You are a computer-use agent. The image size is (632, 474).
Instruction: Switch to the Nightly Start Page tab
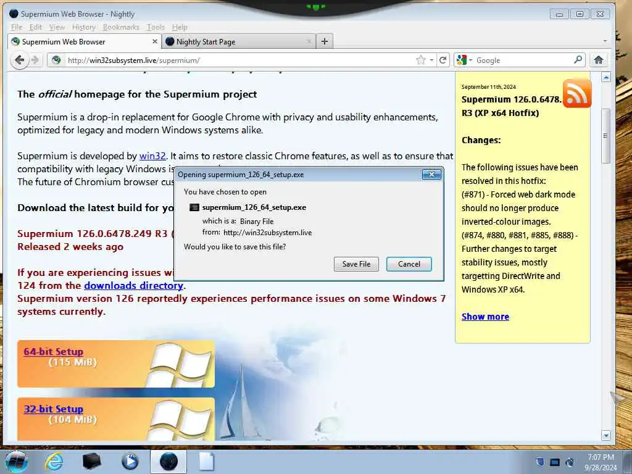click(238, 41)
